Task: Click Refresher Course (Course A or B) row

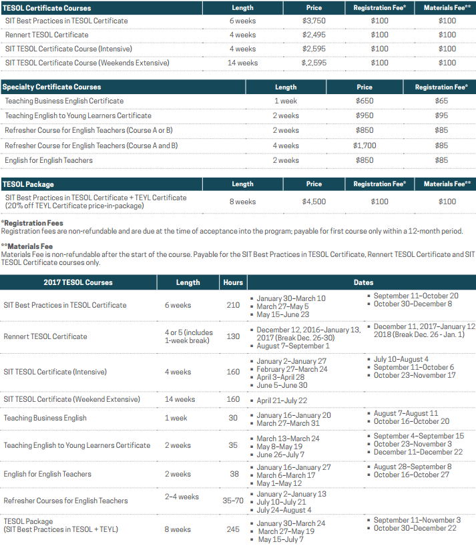Action: (x=89, y=130)
